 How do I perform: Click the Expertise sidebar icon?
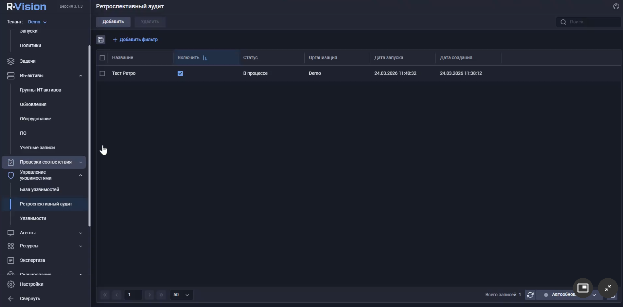[11, 260]
